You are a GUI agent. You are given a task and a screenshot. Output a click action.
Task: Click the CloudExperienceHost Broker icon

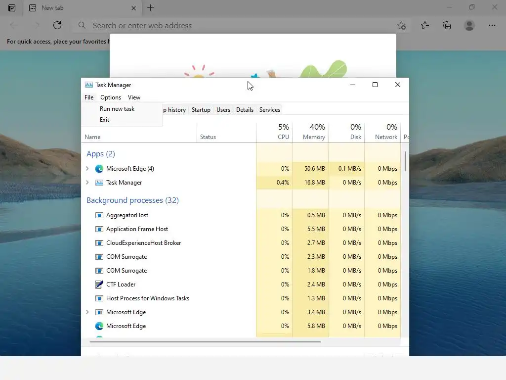click(99, 243)
